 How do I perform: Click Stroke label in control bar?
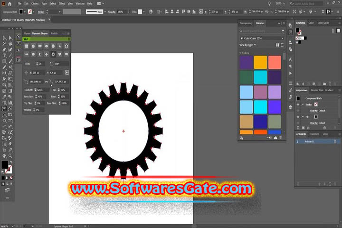(41, 12)
